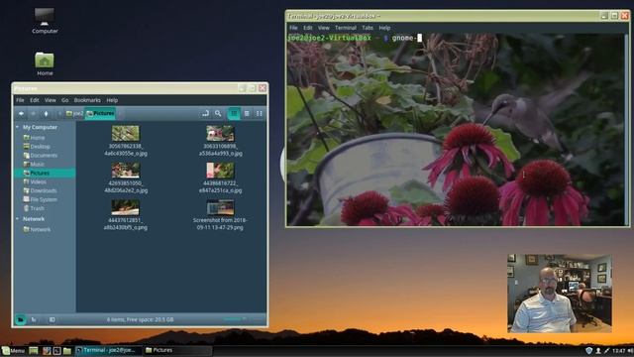Image resolution: width=634 pixels, height=357 pixels.
Task: Select 44437612851_a8b2430bf5_o.png thumbnail
Action: pyautogui.click(x=126, y=207)
